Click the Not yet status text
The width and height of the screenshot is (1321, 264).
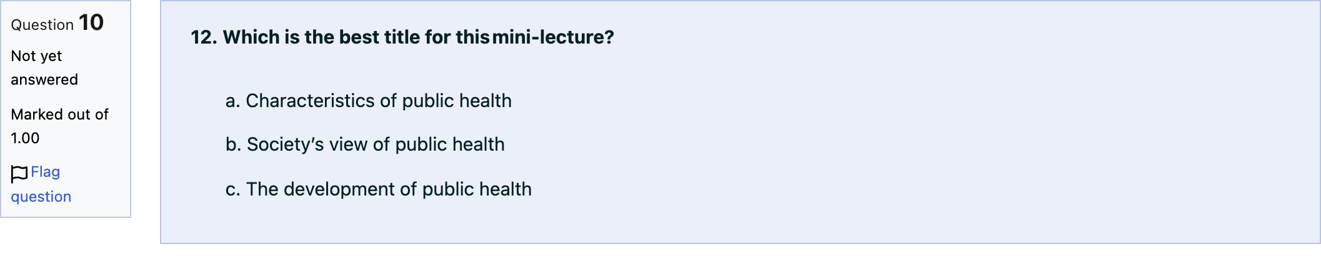pos(36,56)
